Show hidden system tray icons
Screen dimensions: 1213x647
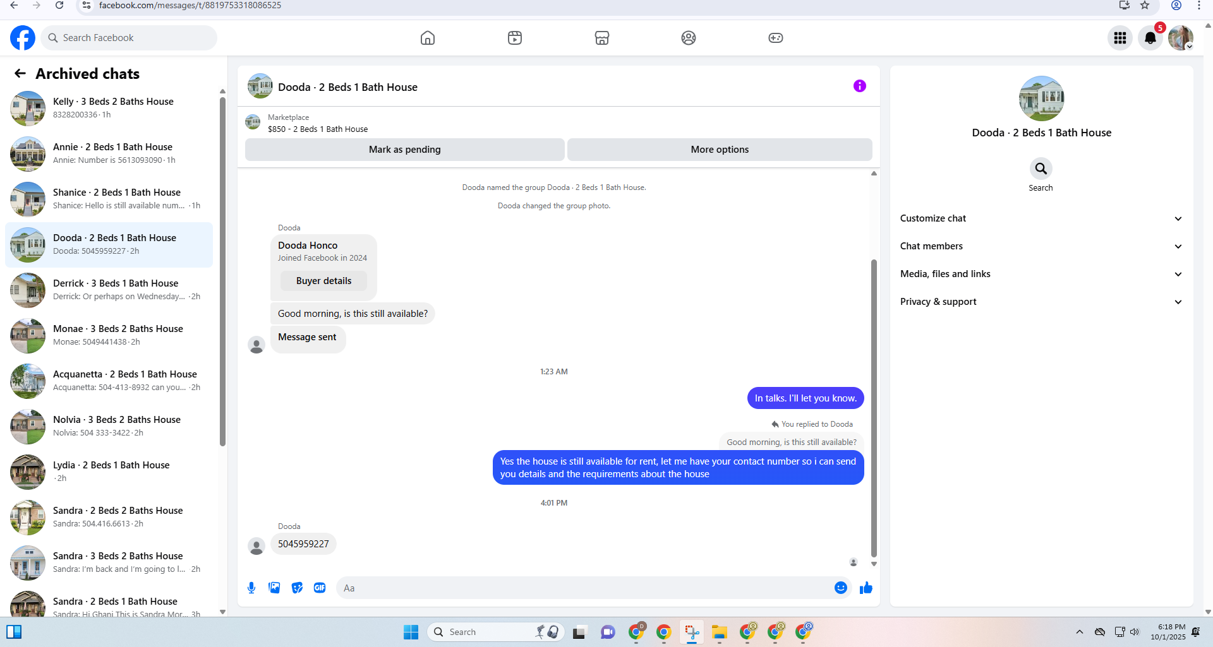click(x=1080, y=632)
